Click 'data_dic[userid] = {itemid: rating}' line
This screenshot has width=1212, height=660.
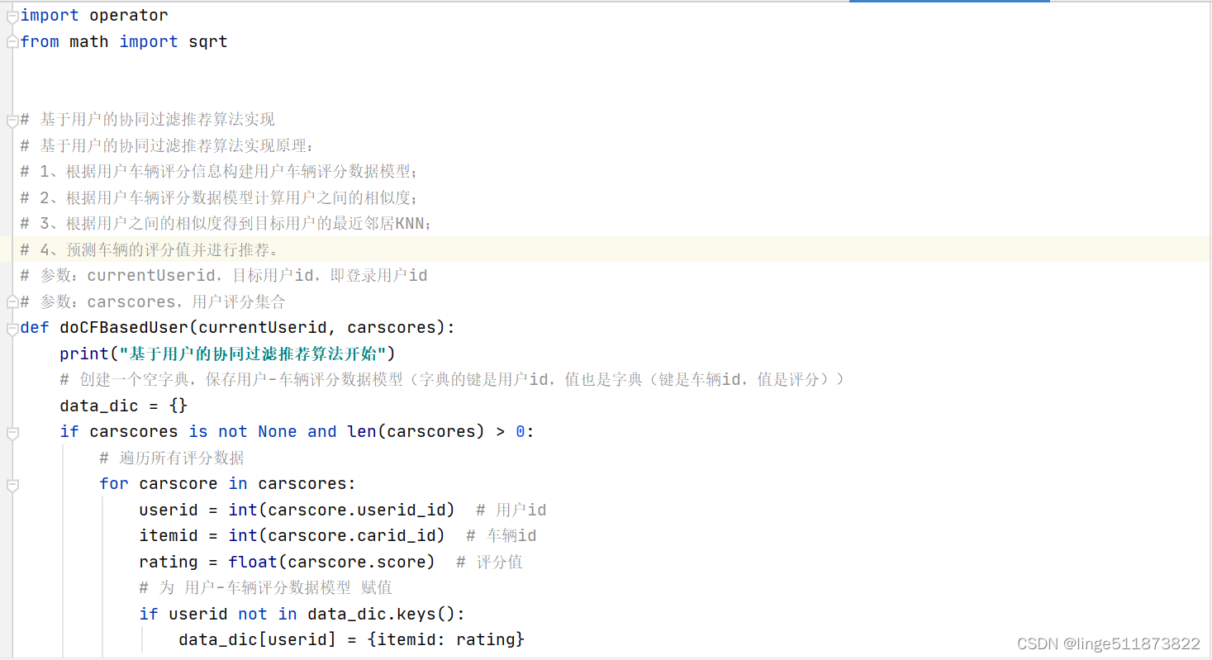(x=352, y=639)
